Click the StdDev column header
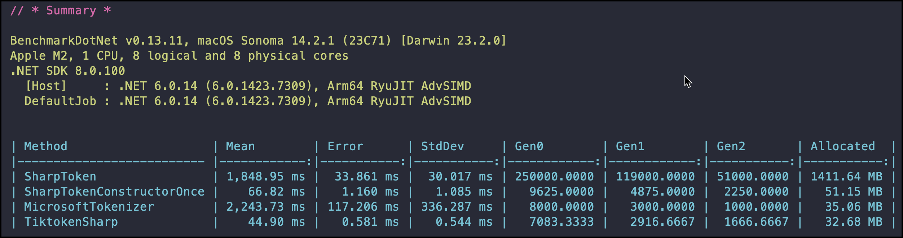The height and width of the screenshot is (238, 903). coord(442,147)
